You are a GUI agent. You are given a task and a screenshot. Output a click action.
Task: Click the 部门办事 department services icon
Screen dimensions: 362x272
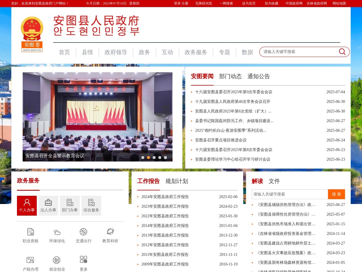coord(70,205)
